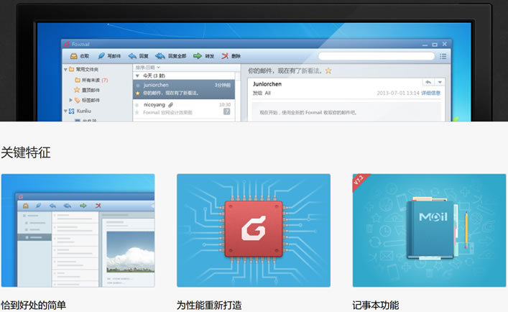Viewport: 508px width, 312px height.
Task: Open the 置顶邮件 starred folder
Action: [87, 90]
